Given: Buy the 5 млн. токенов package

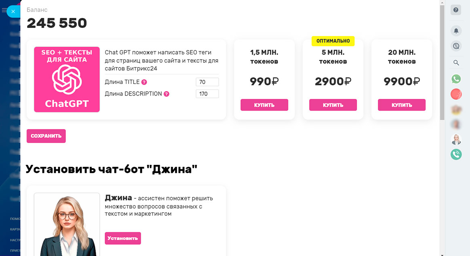Looking at the screenshot, I should click(x=333, y=105).
